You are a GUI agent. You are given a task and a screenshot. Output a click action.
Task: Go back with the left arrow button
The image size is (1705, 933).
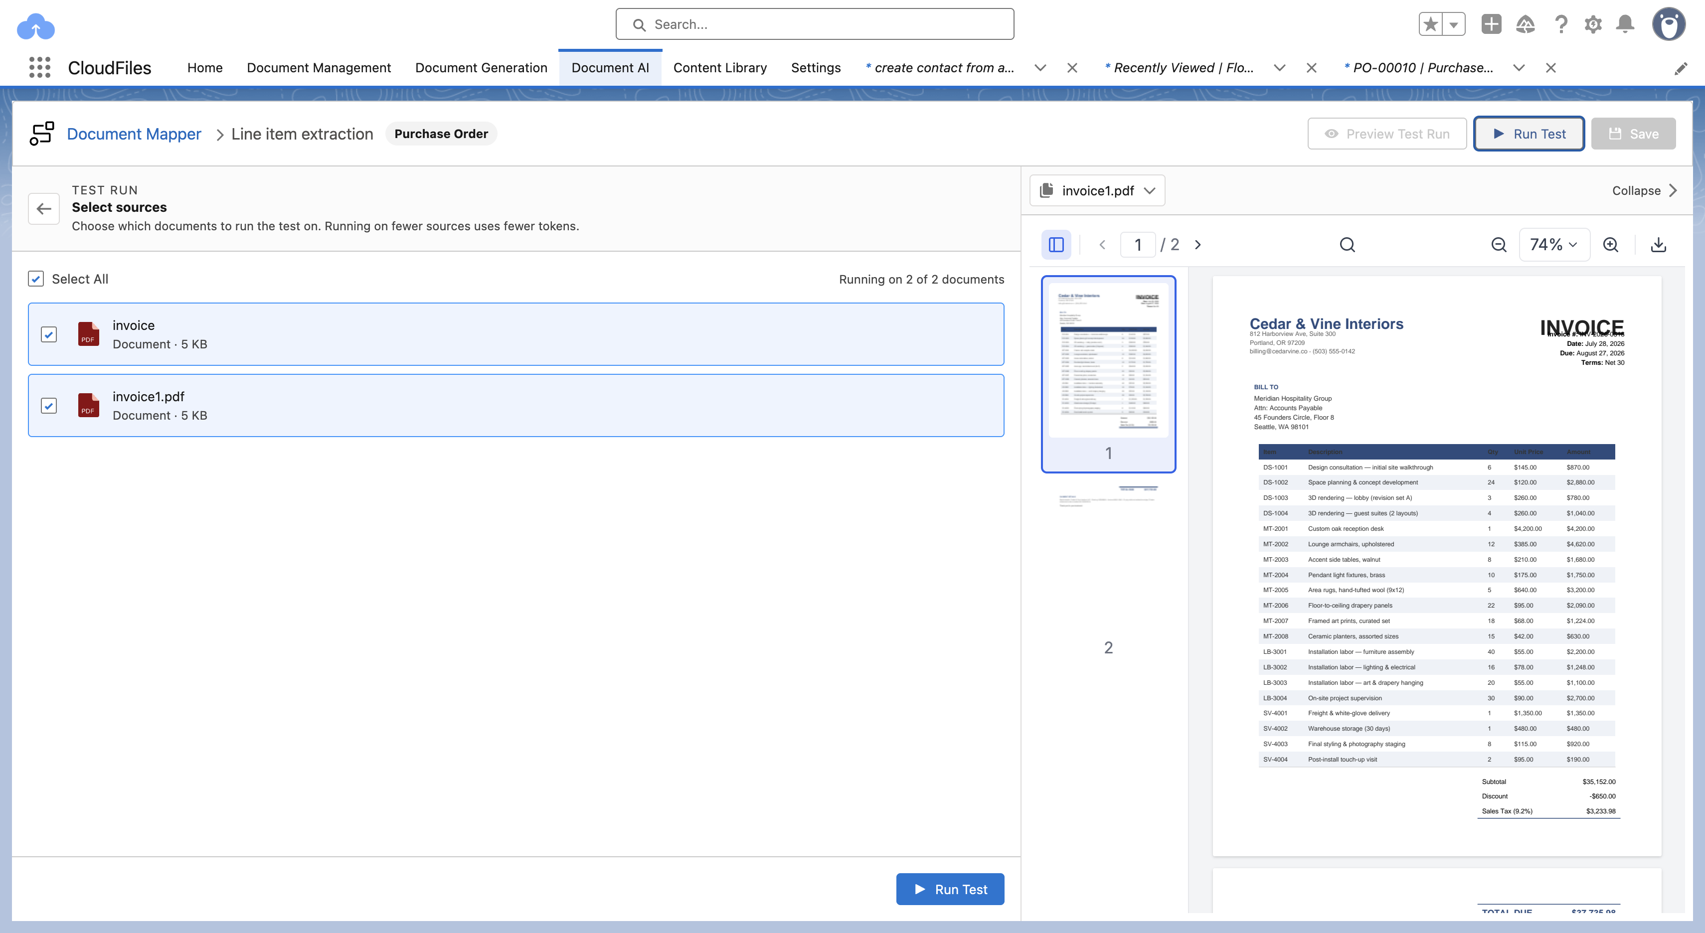[44, 209]
